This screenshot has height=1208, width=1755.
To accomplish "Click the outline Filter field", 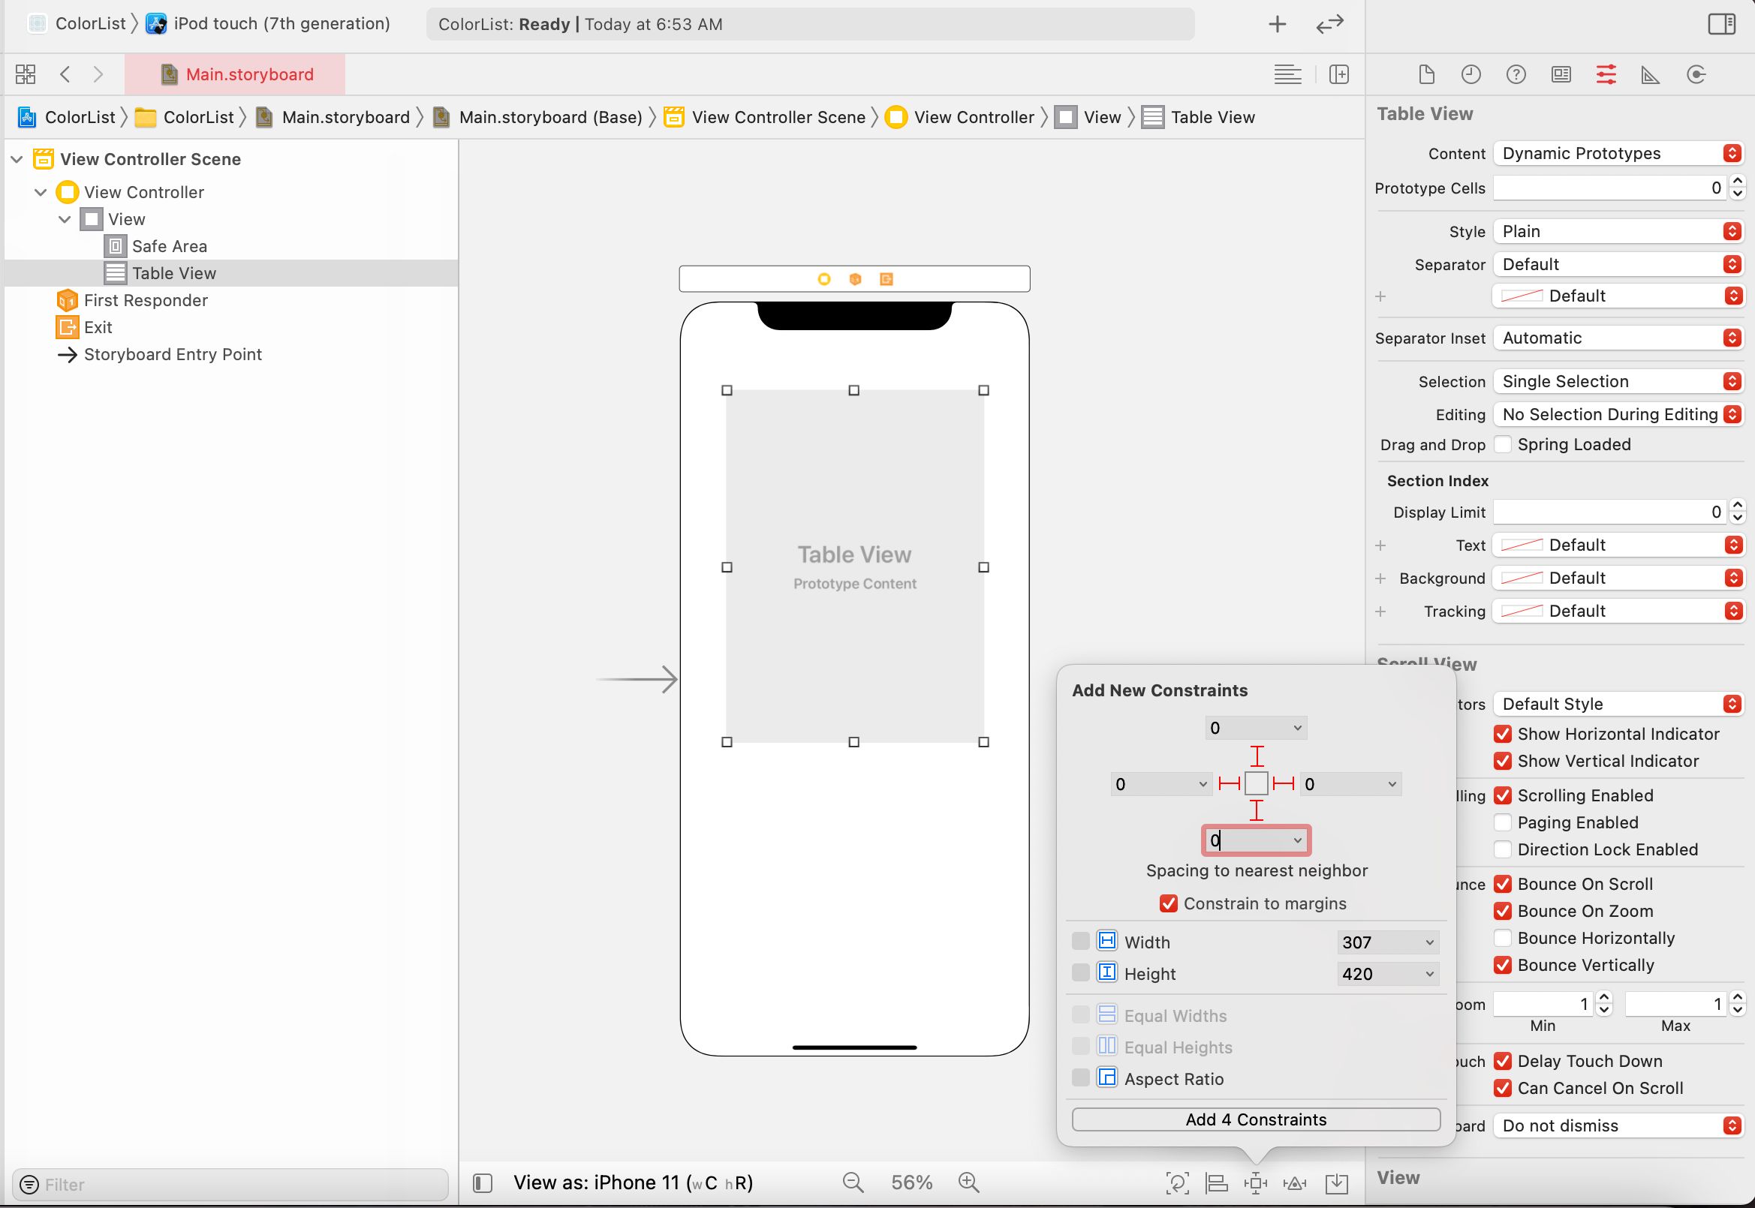I will pos(235,1185).
